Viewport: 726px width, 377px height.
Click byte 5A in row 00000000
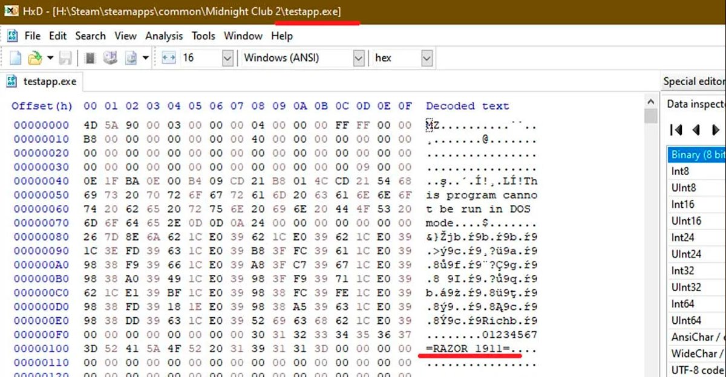coord(111,125)
